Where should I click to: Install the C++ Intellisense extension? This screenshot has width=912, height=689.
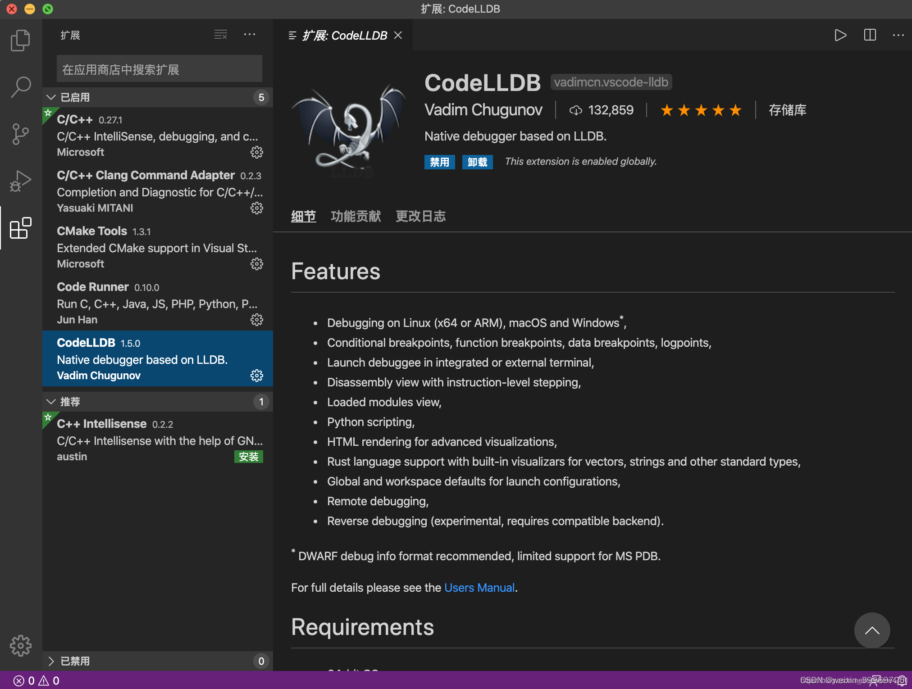248,457
